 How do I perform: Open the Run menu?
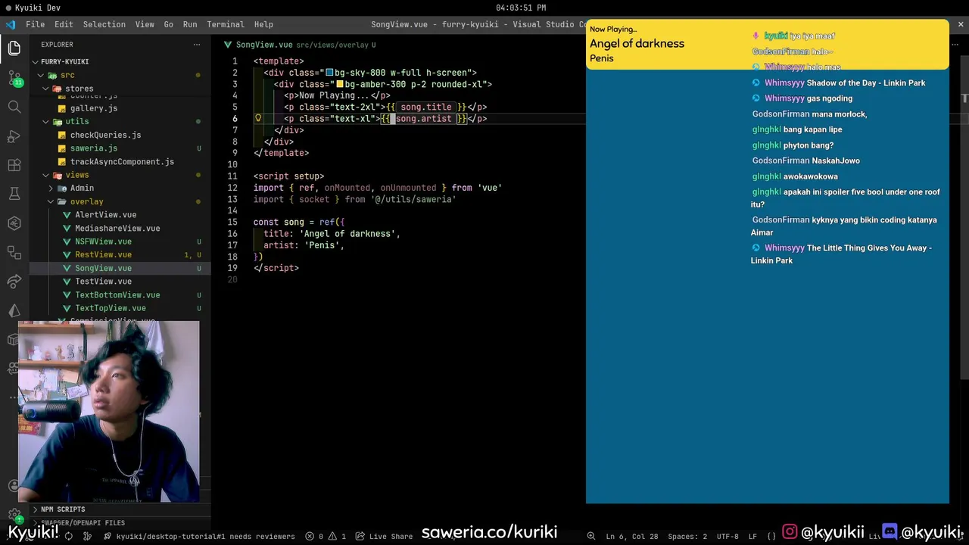point(190,24)
